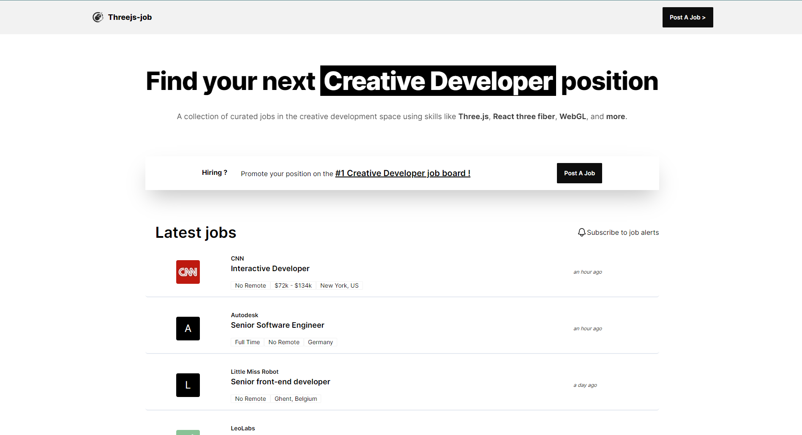Click the bell icon for job alerts
Screen dimensions: 802x435
click(x=582, y=232)
